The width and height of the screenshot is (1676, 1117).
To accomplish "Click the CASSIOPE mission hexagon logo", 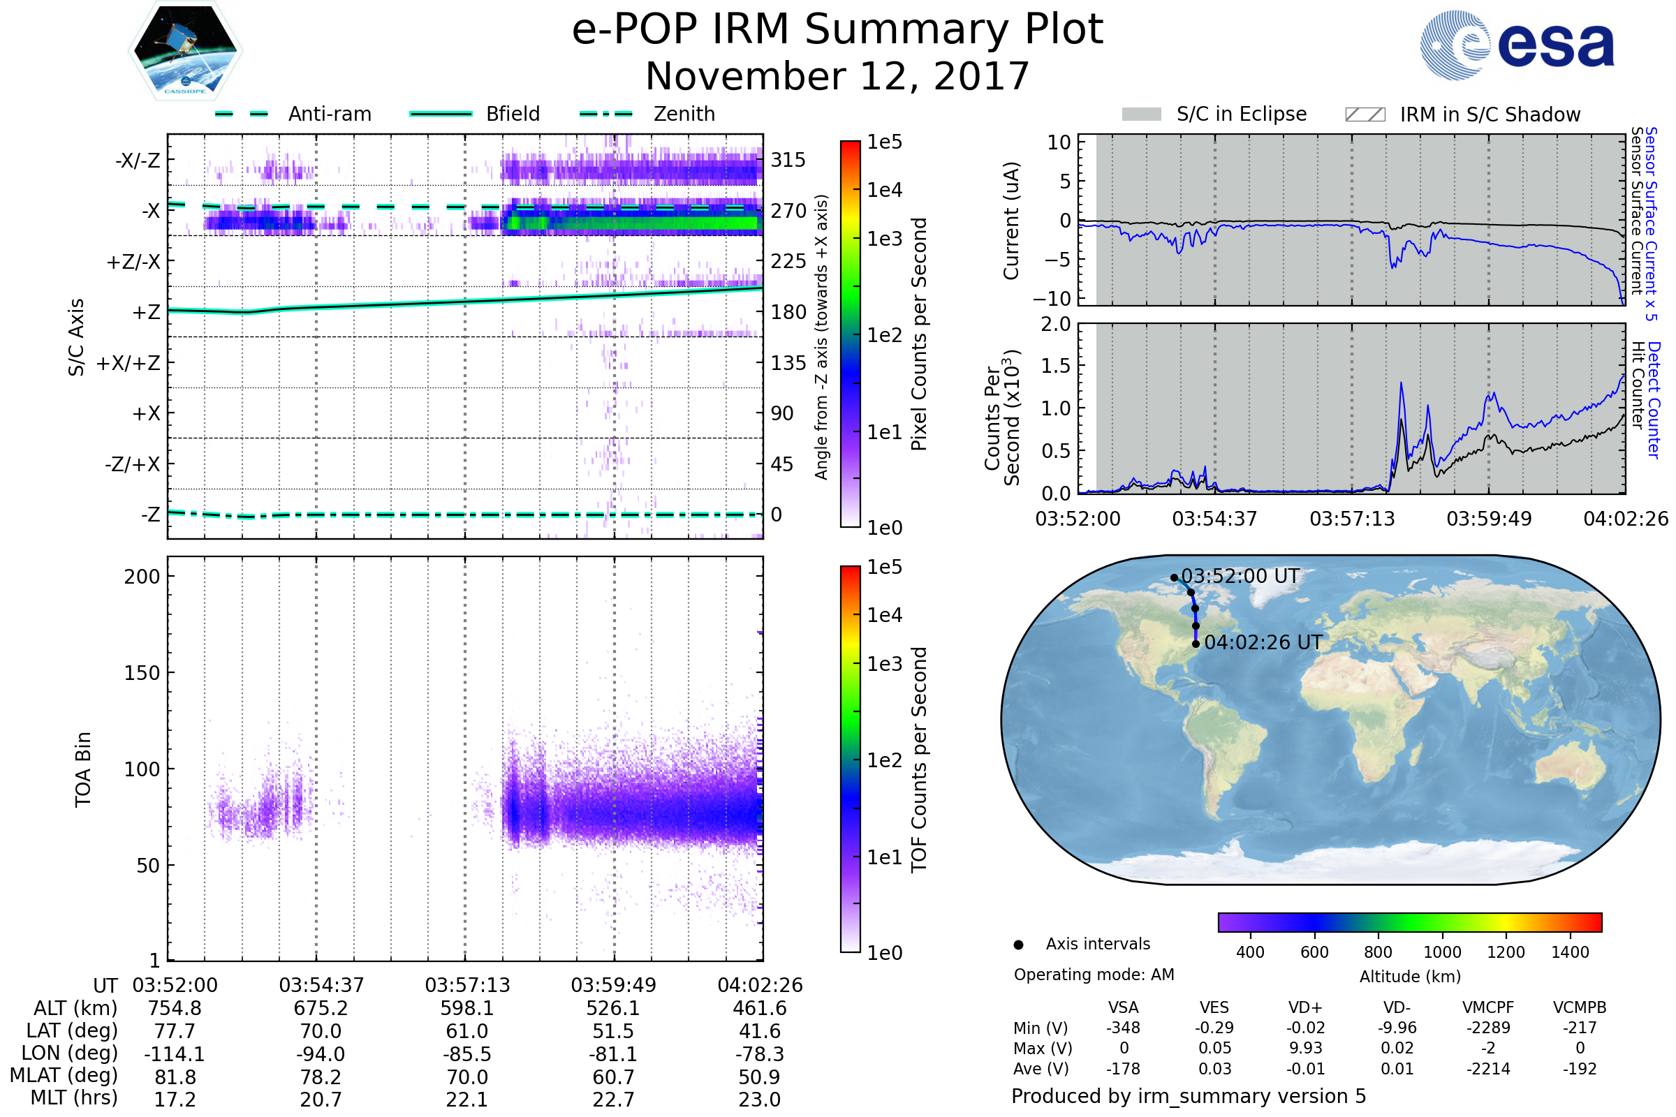I will point(185,51).
